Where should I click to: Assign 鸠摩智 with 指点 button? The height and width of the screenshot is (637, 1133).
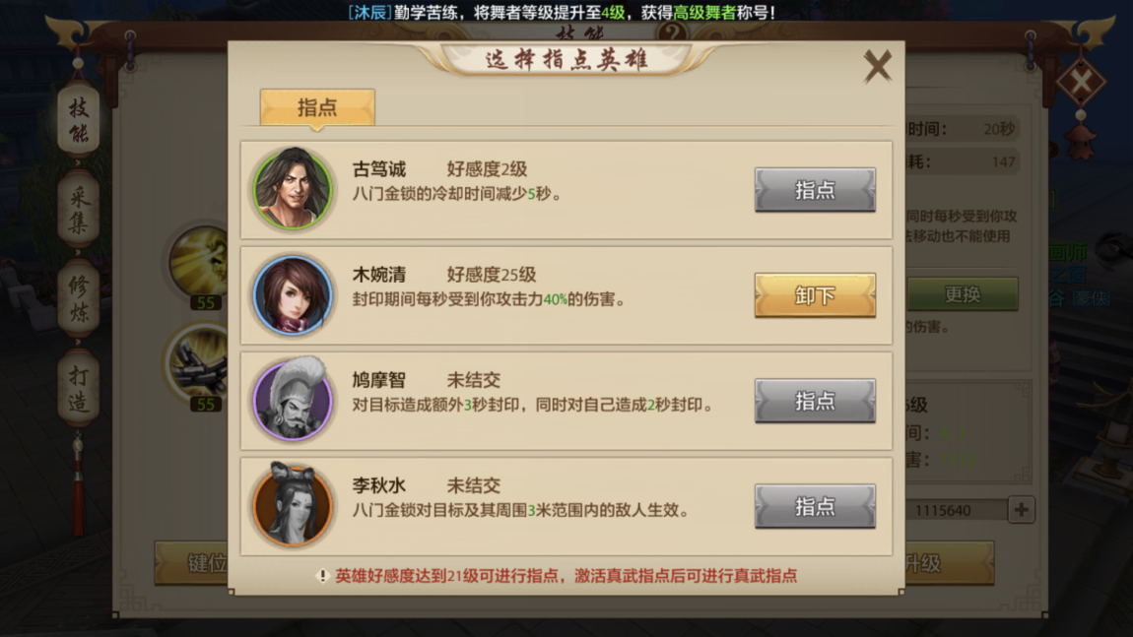pyautogui.click(x=815, y=401)
